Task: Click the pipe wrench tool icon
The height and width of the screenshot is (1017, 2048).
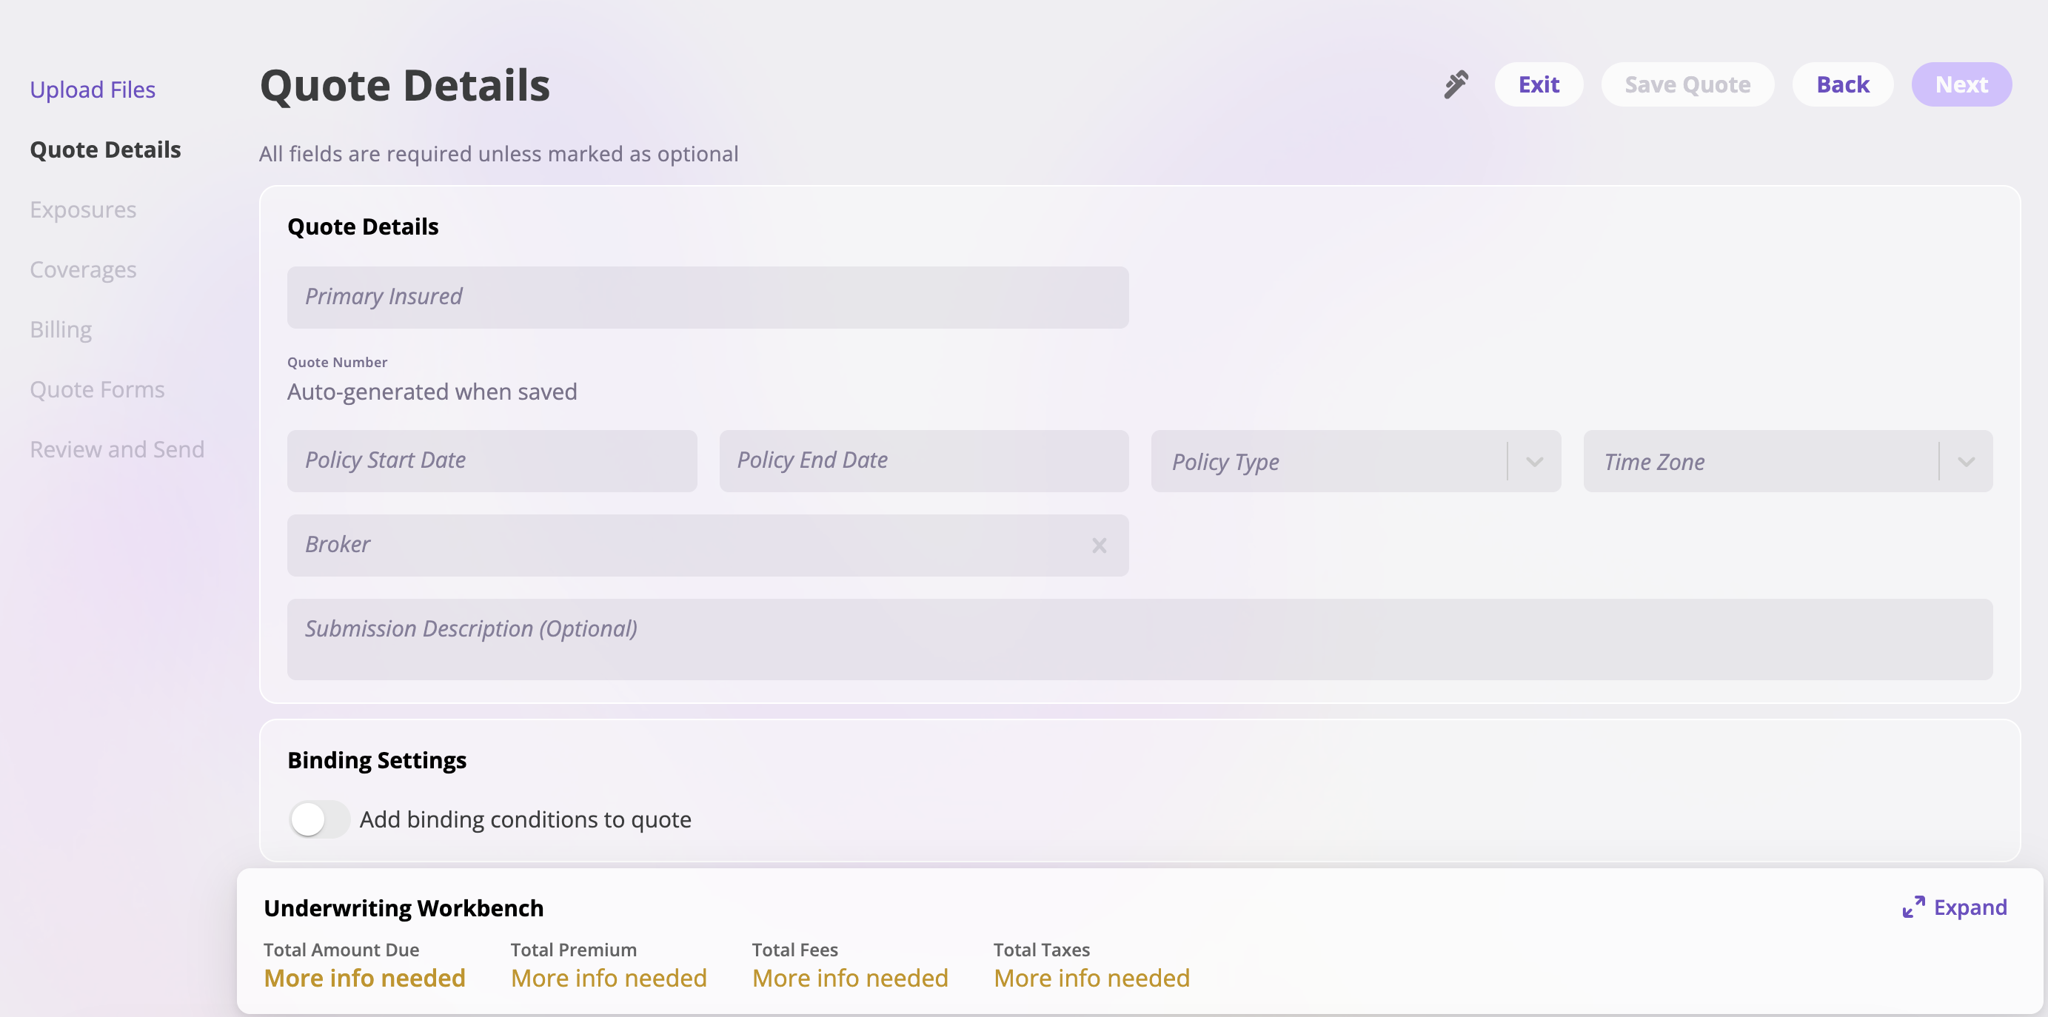Action: pos(1456,84)
